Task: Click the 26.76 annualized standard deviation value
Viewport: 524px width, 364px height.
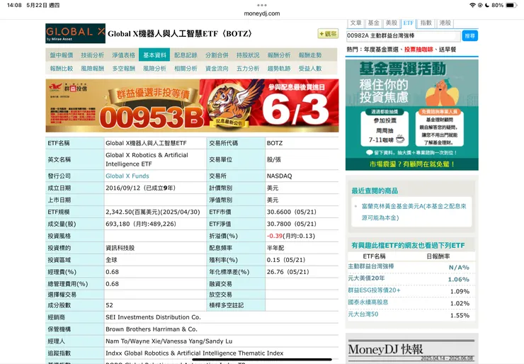Action: click(x=287, y=272)
